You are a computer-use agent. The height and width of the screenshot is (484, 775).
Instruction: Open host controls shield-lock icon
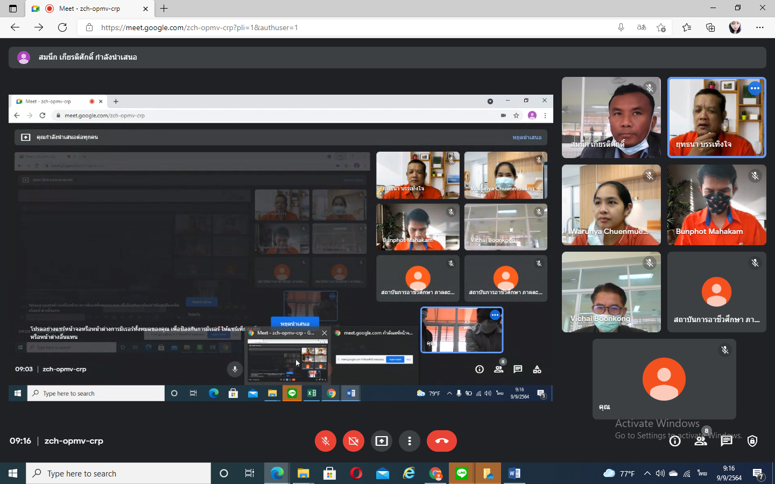(x=752, y=442)
